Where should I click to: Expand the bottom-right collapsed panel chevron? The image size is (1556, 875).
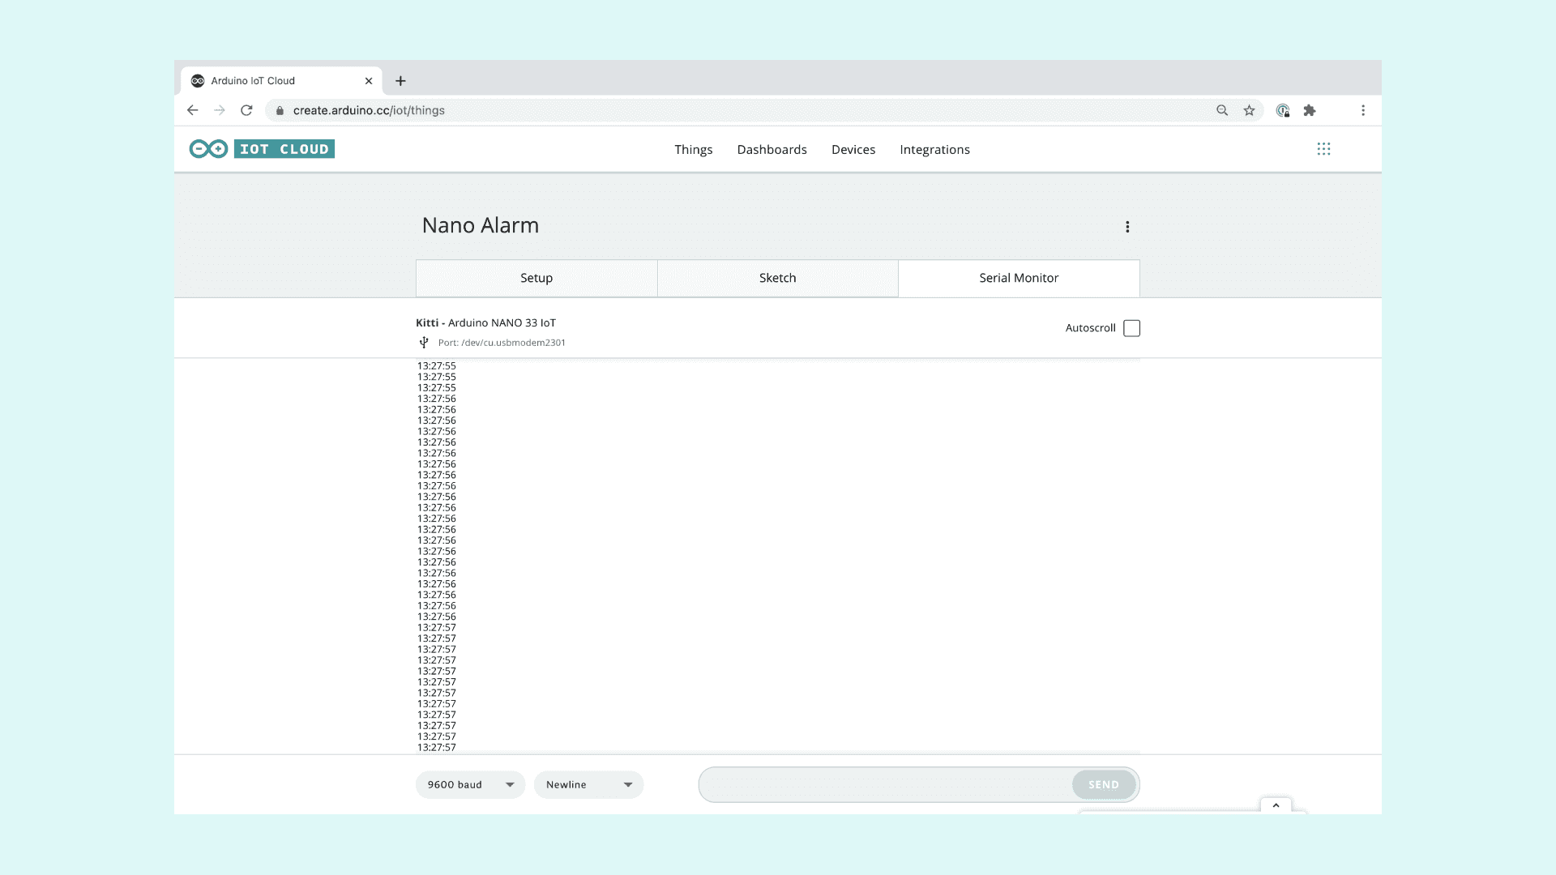(1276, 805)
